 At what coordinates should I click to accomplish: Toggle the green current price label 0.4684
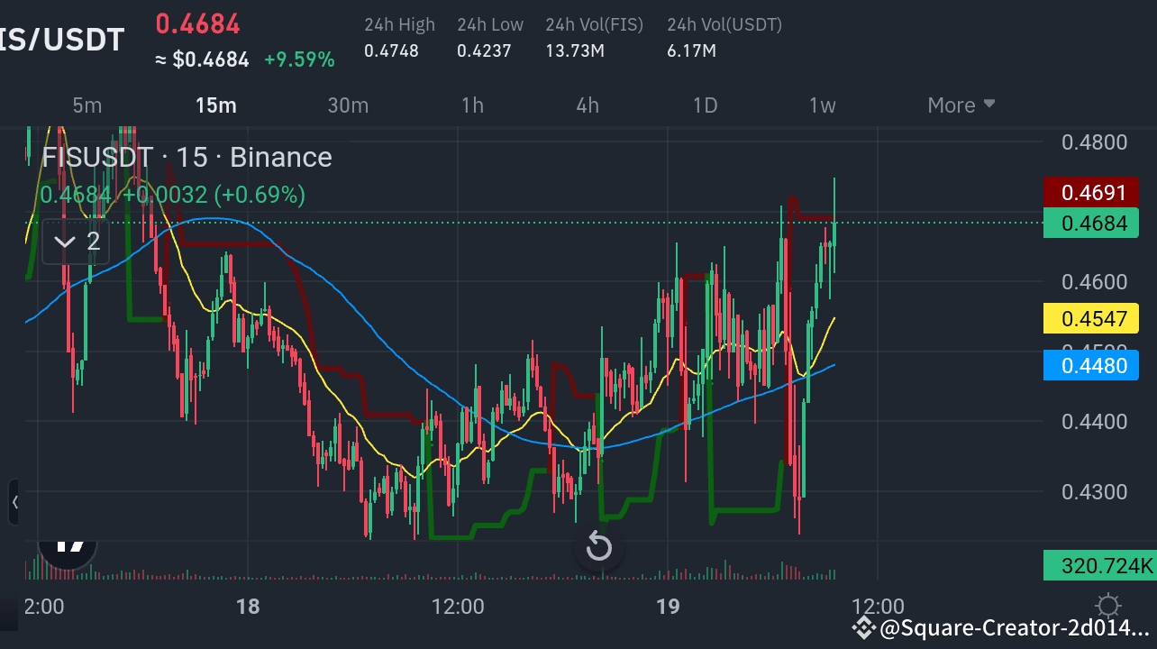(1090, 223)
